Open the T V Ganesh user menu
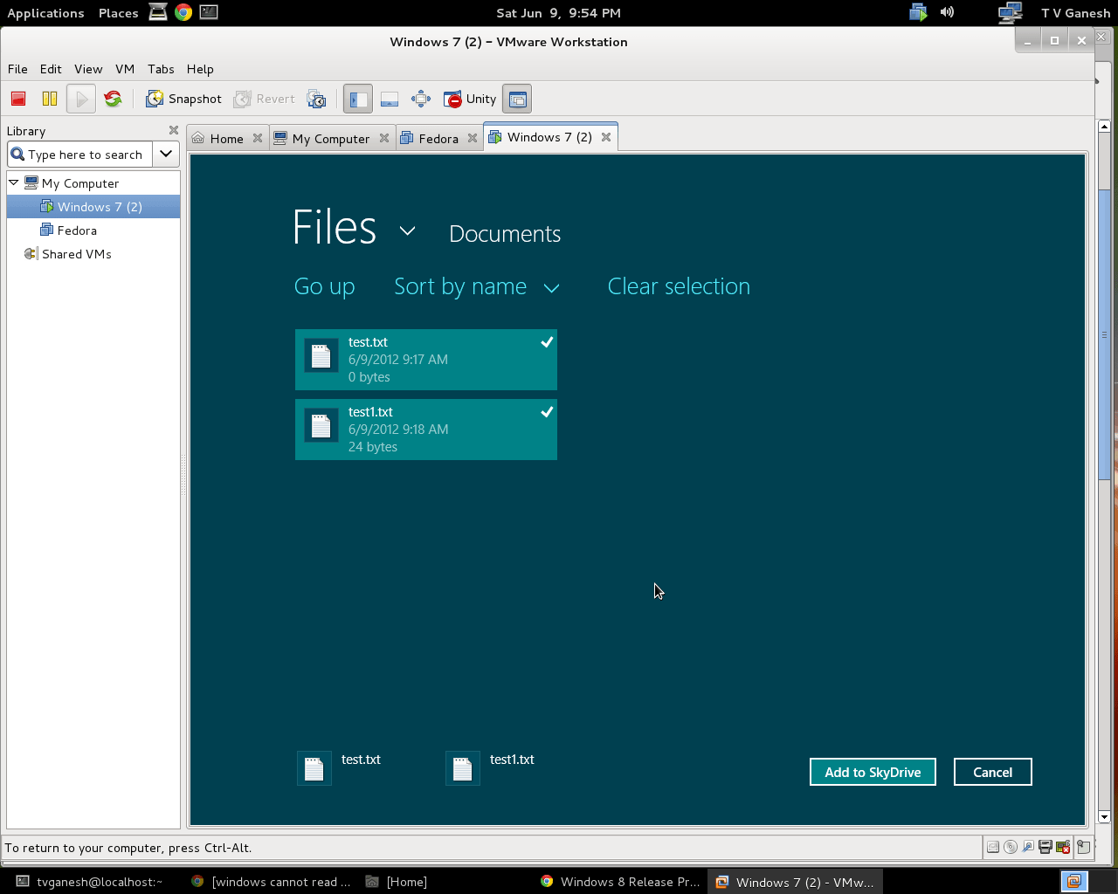The image size is (1118, 894). click(1075, 13)
